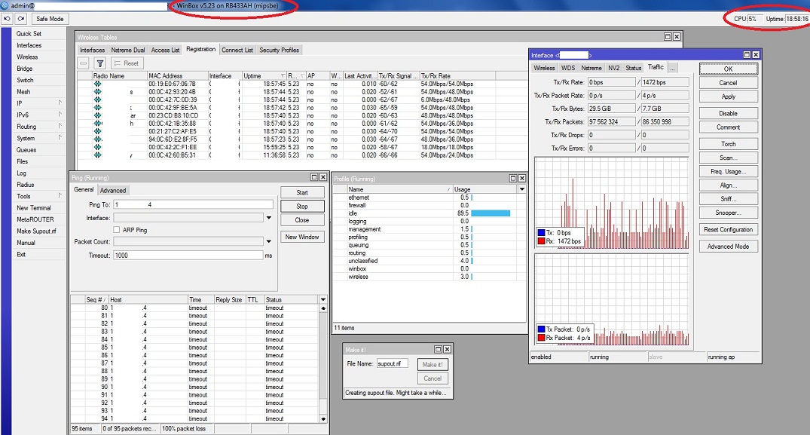Click the Seq # column header in Ping results
Screen dimensions: 810x435
click(x=96, y=299)
